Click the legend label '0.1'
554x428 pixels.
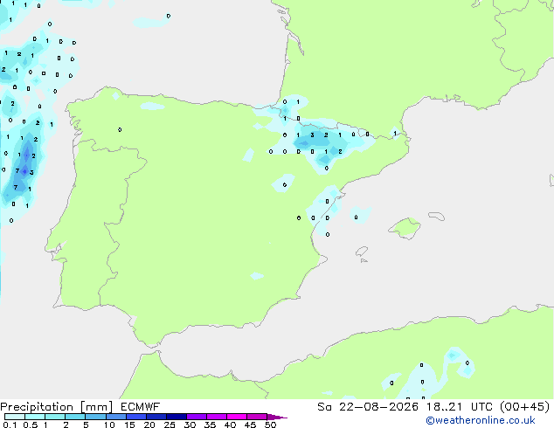[x=10, y=425]
